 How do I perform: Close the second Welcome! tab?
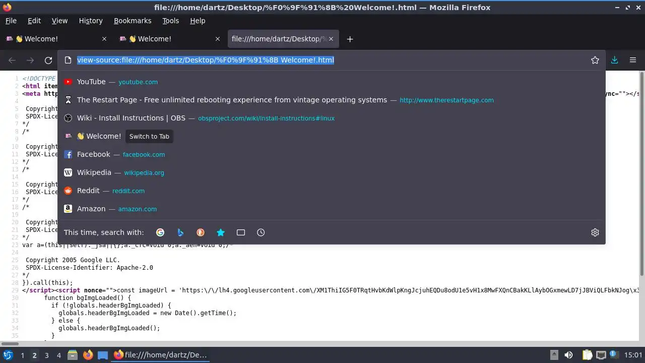(x=218, y=39)
